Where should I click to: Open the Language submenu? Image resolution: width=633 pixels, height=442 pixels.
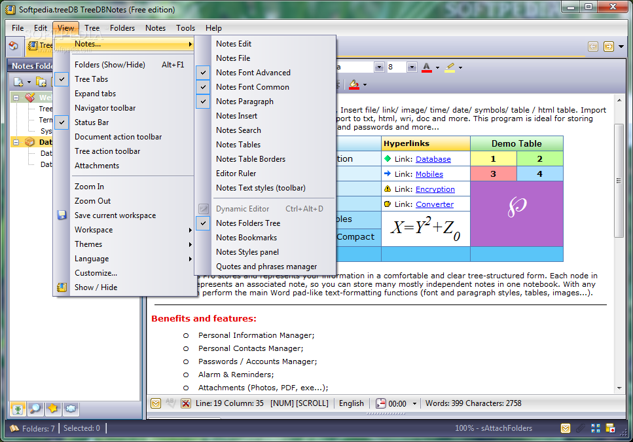[124, 259]
